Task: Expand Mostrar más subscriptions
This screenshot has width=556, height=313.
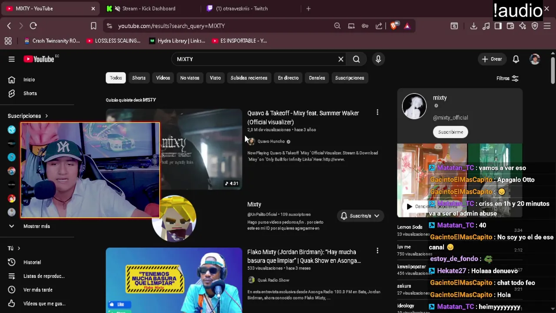Action: [x=37, y=226]
